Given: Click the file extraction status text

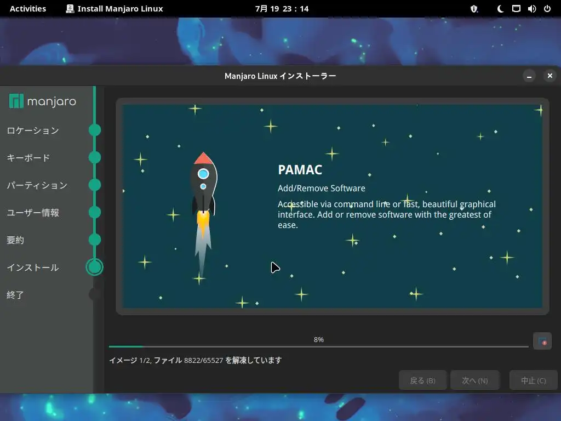Looking at the screenshot, I should click(196, 360).
